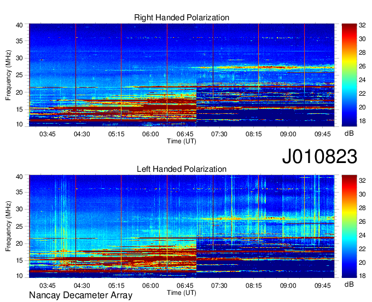Click 04:30 tick on right-handed time axis
The height and width of the screenshot is (302, 372).
[x=82, y=134]
